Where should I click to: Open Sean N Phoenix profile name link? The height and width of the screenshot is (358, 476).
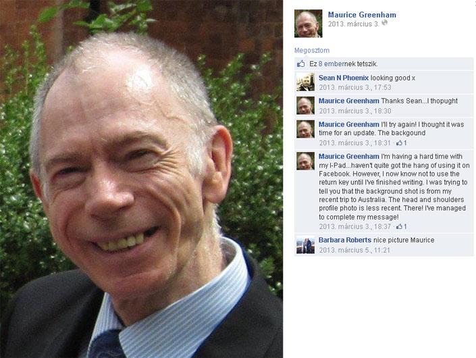pos(344,78)
